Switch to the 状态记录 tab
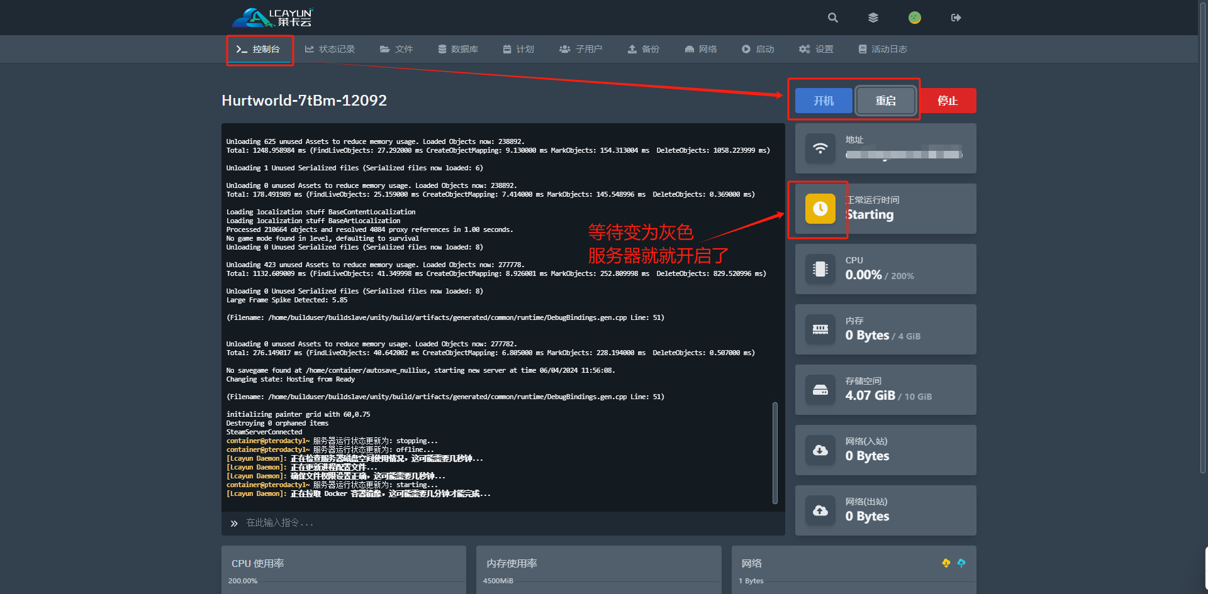 coord(330,49)
